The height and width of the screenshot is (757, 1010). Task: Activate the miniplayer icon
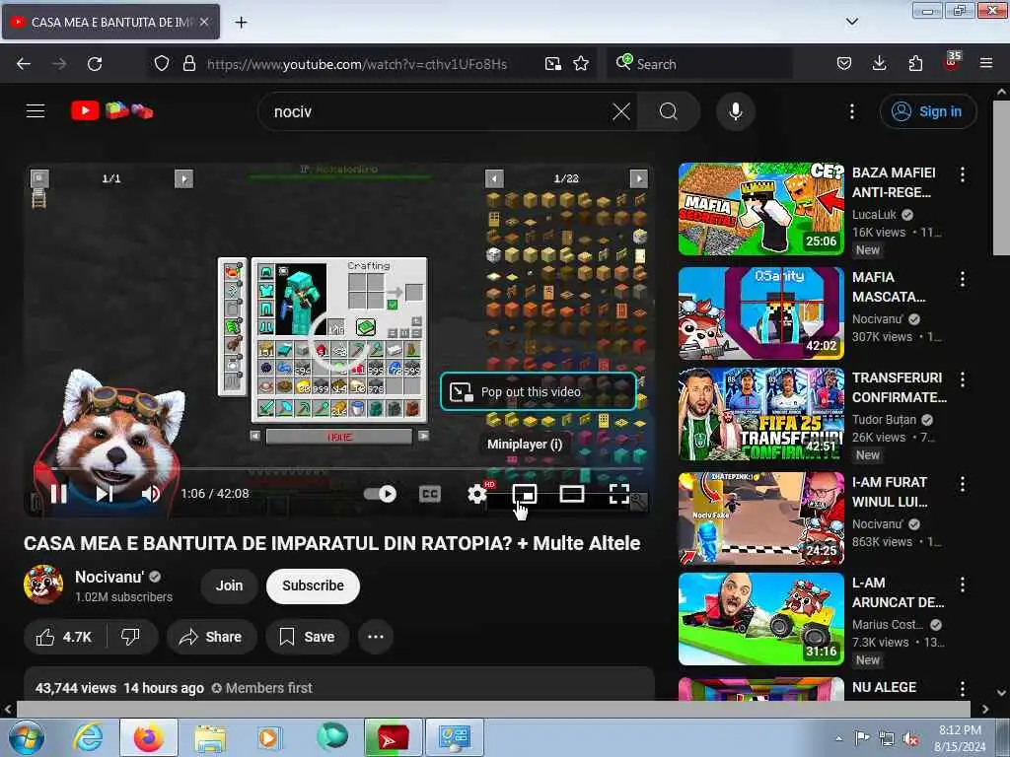525,494
